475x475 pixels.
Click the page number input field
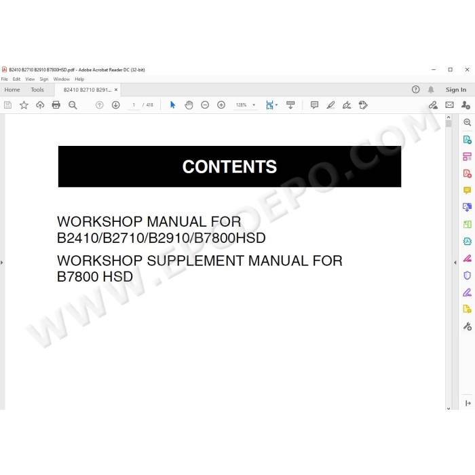[134, 105]
